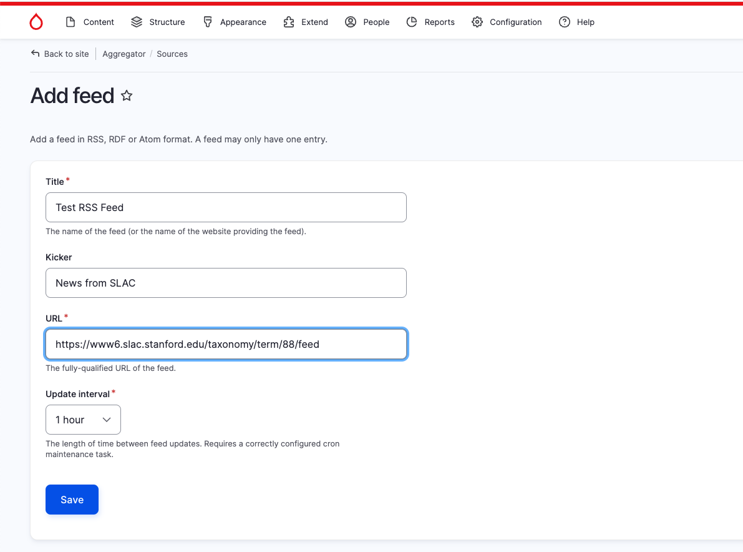This screenshot has height=552, width=743.
Task: Click the pie-chart icon beside Reports
Action: click(x=412, y=21)
